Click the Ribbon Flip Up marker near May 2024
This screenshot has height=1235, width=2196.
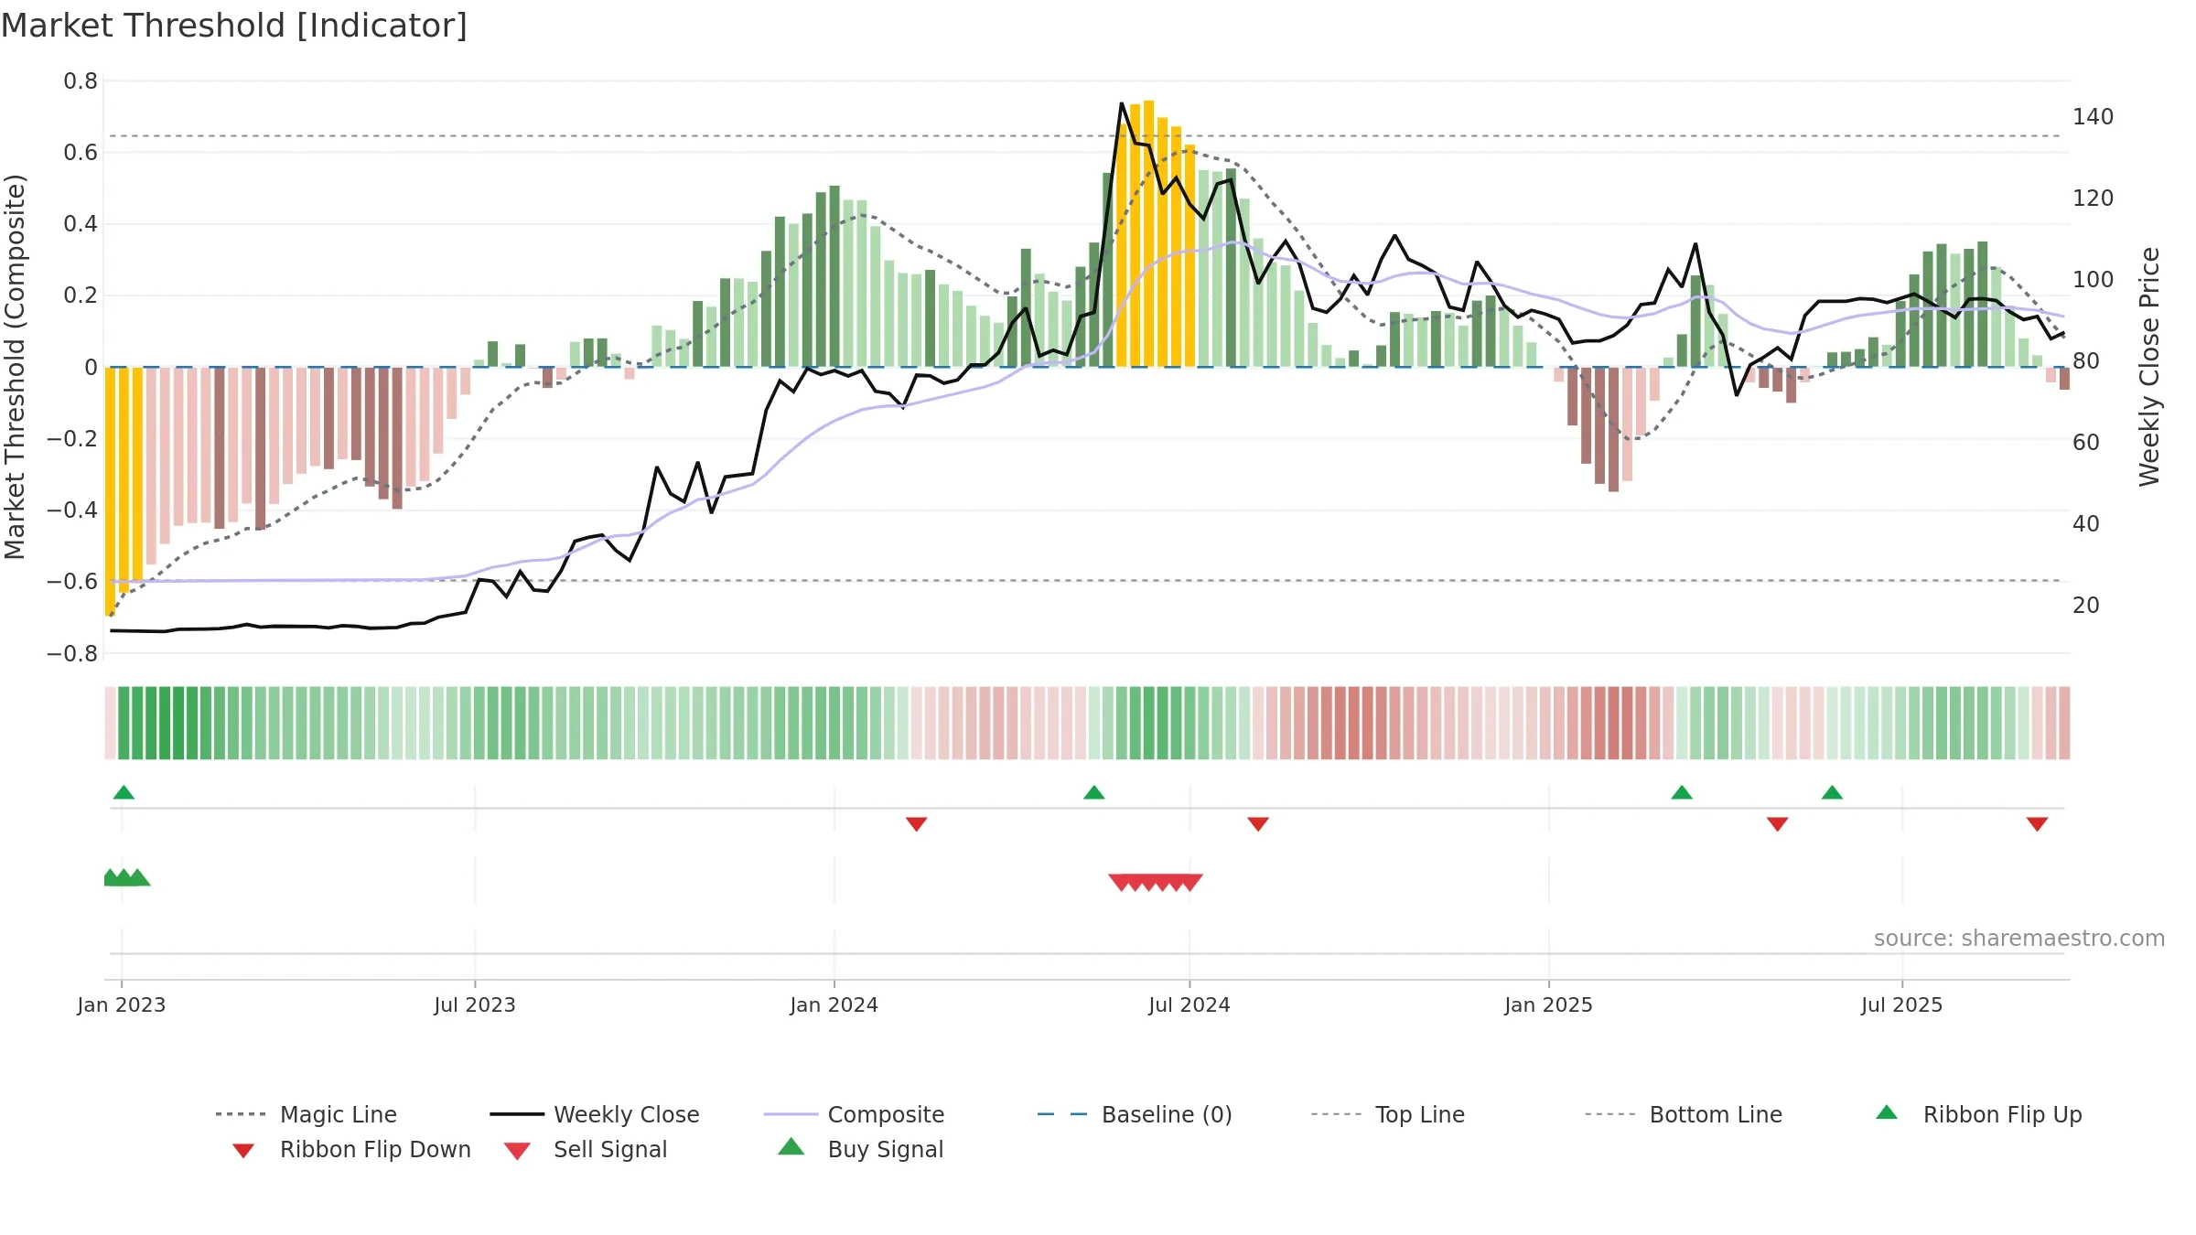pos(1093,792)
